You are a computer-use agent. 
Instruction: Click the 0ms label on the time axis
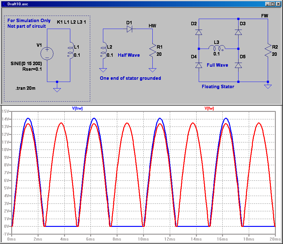[x=12, y=239]
